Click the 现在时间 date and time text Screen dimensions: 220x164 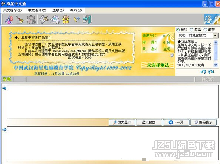[57, 74]
